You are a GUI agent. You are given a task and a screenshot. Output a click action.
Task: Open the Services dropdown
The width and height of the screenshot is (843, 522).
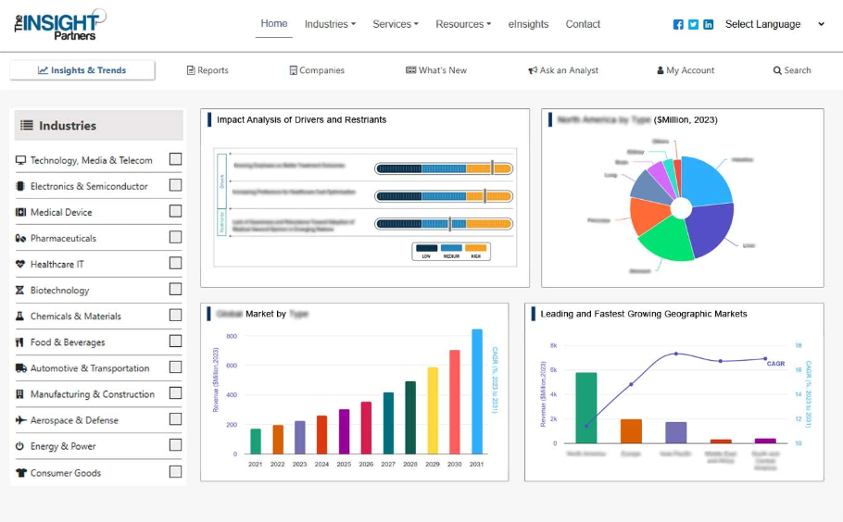(396, 25)
